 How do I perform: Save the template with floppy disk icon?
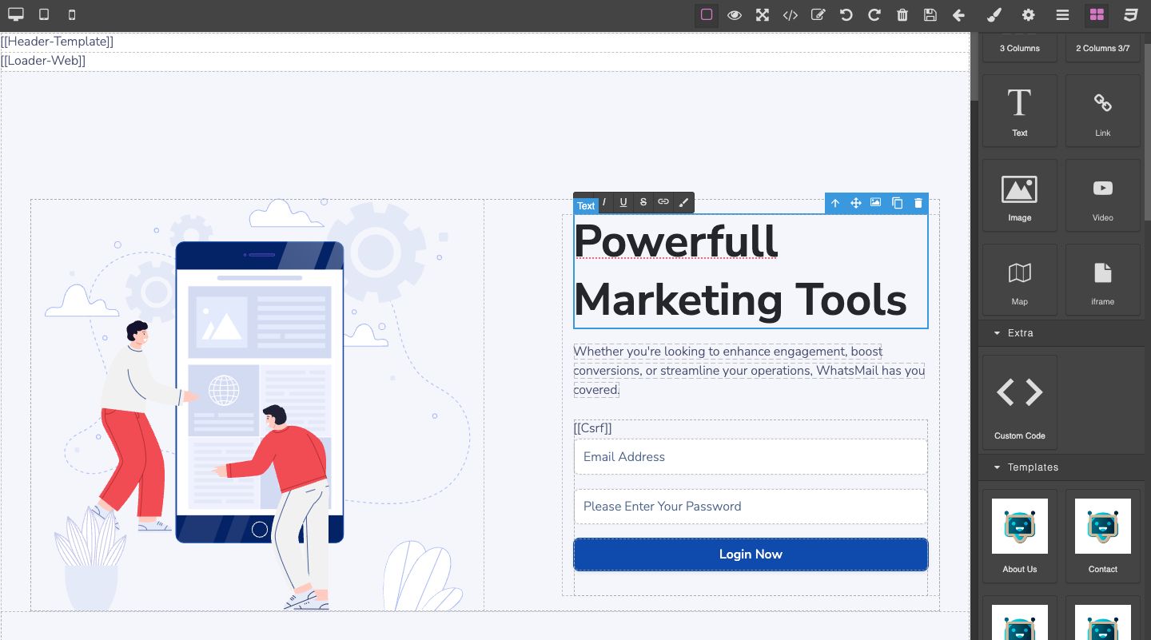pos(930,15)
